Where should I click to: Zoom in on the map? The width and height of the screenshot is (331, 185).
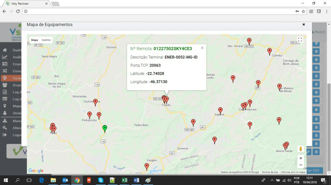point(300,158)
